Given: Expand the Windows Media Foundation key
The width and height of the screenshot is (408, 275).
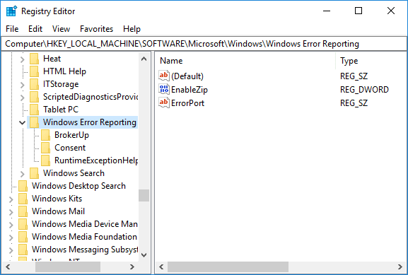Looking at the screenshot, I should coord(11,238).
